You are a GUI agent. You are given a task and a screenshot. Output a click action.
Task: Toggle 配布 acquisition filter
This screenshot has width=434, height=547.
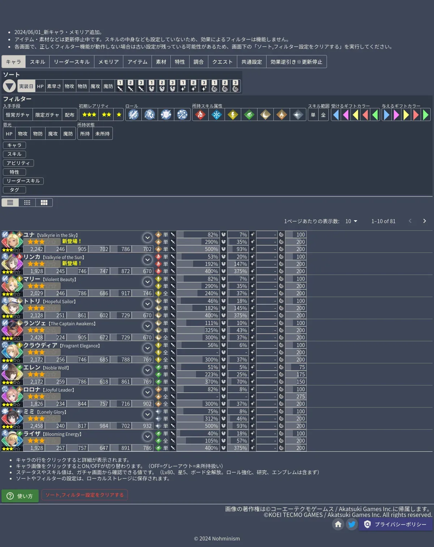[70, 115]
